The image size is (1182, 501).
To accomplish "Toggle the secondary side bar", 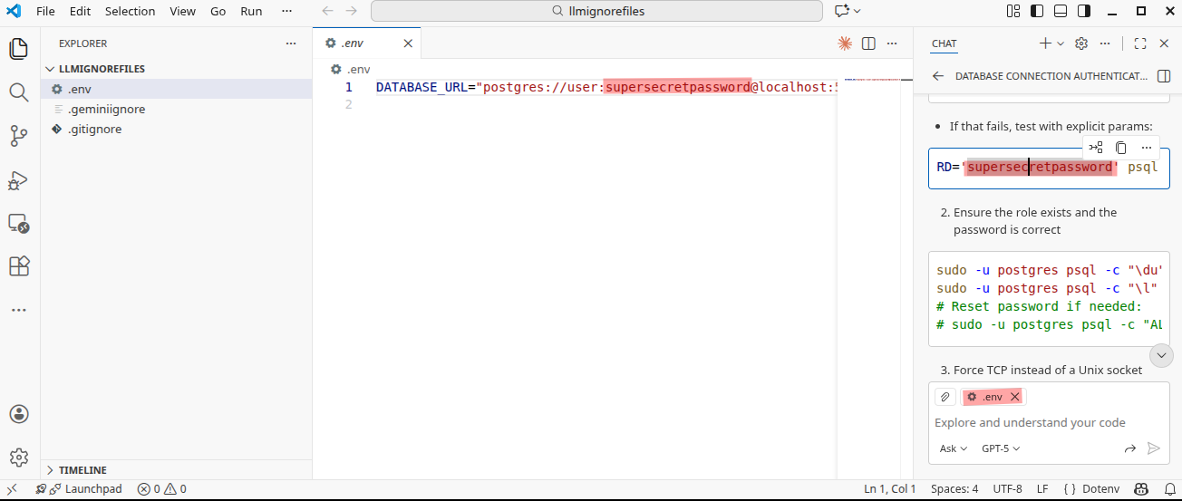I will point(1083,12).
